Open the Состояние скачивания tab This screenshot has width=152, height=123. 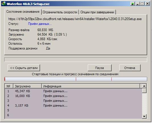pos(23,12)
